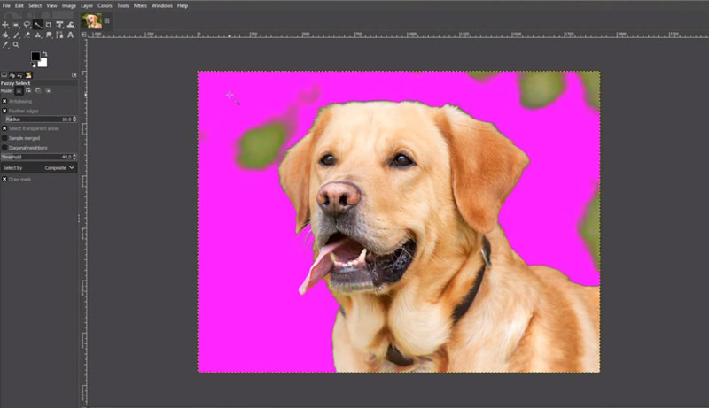Open the Layer menu
709x408 pixels.
click(87, 6)
